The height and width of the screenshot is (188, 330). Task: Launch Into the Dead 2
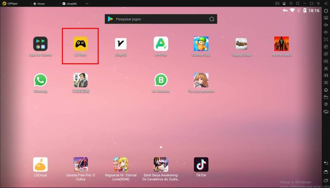point(281,44)
